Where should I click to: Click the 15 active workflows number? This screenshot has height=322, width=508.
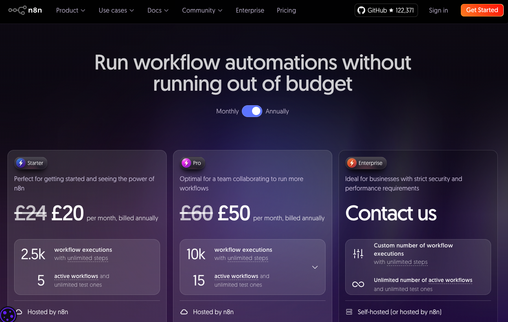pyautogui.click(x=199, y=280)
